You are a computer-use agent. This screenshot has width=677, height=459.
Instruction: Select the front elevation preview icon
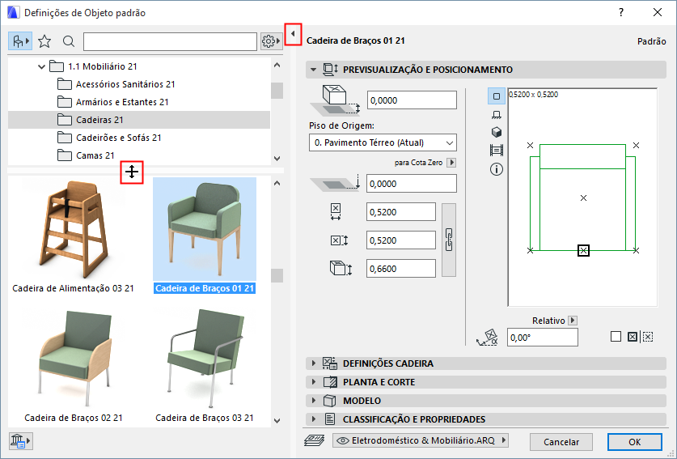coord(497,114)
